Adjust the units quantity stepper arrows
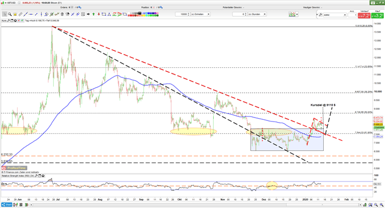The width and height of the screenshot is (385, 208). (189, 14)
